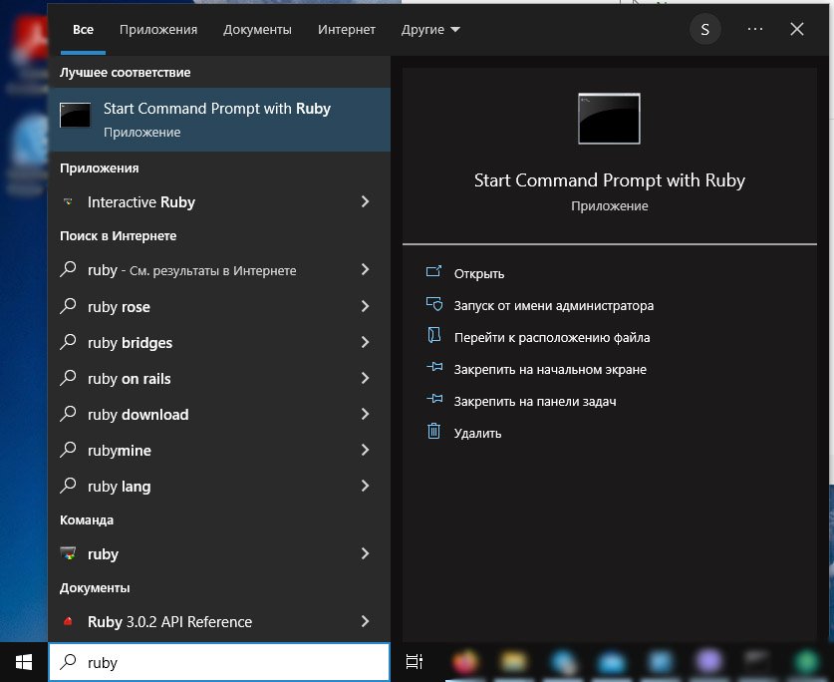
Task: Click the Открыть open-window icon
Action: click(x=434, y=271)
